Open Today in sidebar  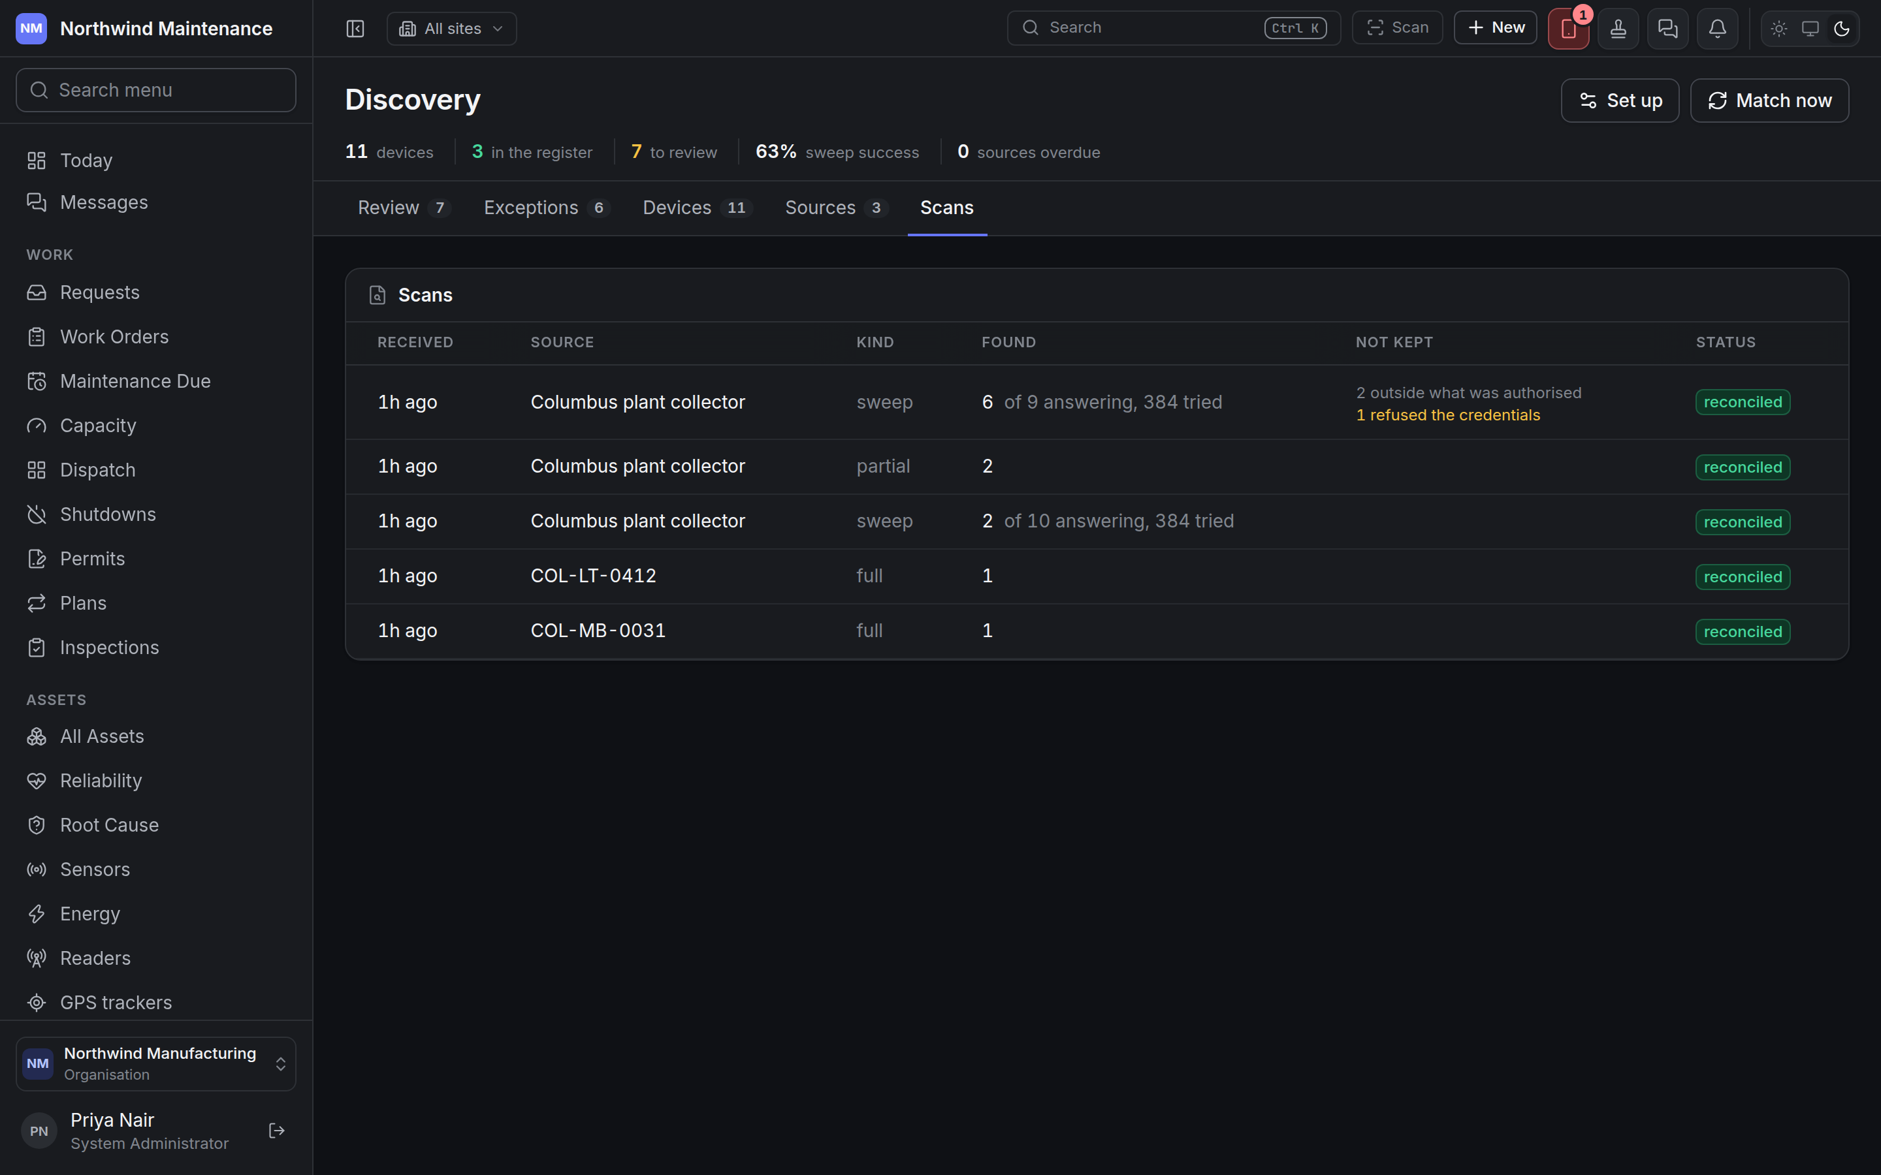click(156, 160)
